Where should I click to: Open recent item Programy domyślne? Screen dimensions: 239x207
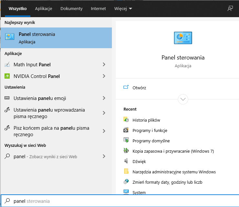tap(151, 141)
